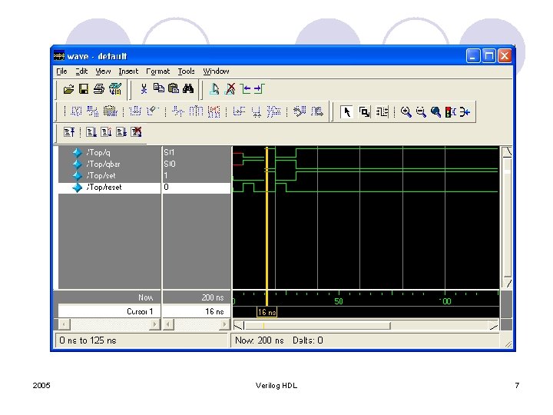Click right arrow of values pane scrollbar
The height and width of the screenshot is (415, 553).
tap(224, 324)
